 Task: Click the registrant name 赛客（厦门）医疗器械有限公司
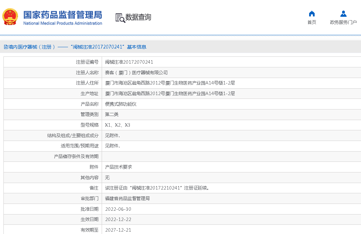pos(136,73)
